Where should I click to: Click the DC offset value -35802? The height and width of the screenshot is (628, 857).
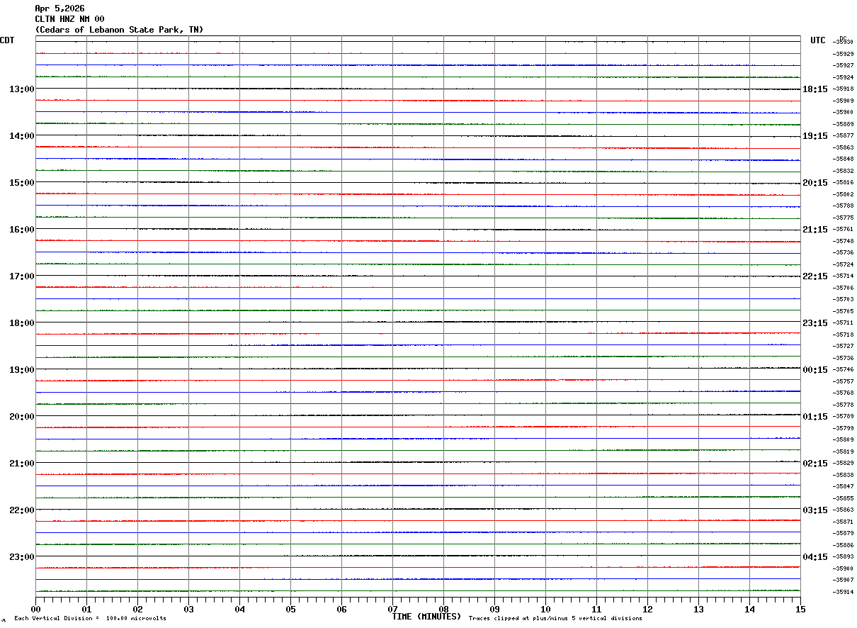point(843,194)
